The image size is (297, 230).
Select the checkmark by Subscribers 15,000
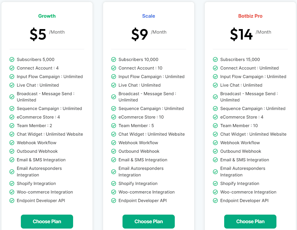pyautogui.click(x=215, y=59)
